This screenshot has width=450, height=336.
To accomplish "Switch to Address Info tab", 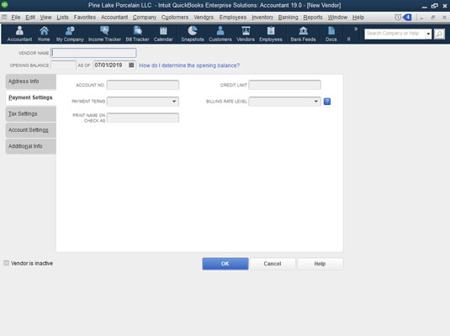I will tap(31, 81).
